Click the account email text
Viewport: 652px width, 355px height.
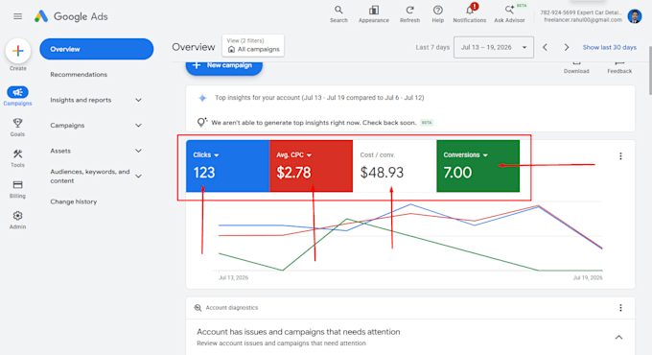(583, 20)
